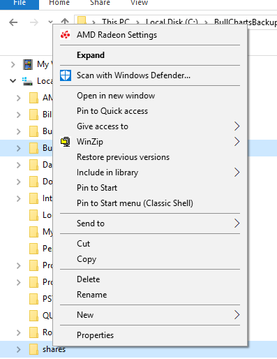Choose Open in new window
This screenshot has width=277, height=359.
click(150, 96)
